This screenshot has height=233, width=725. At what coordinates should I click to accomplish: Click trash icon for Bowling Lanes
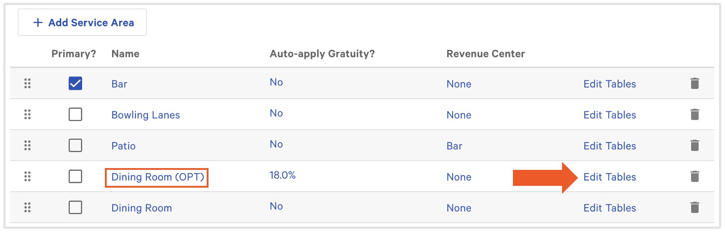[694, 115]
